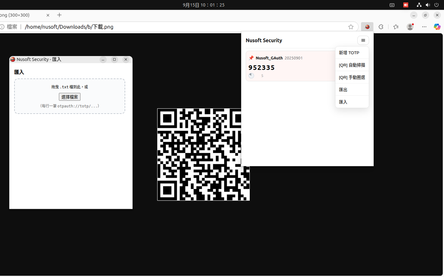Open the system clock 9月15日
The image size is (444, 277).
[x=204, y=5]
